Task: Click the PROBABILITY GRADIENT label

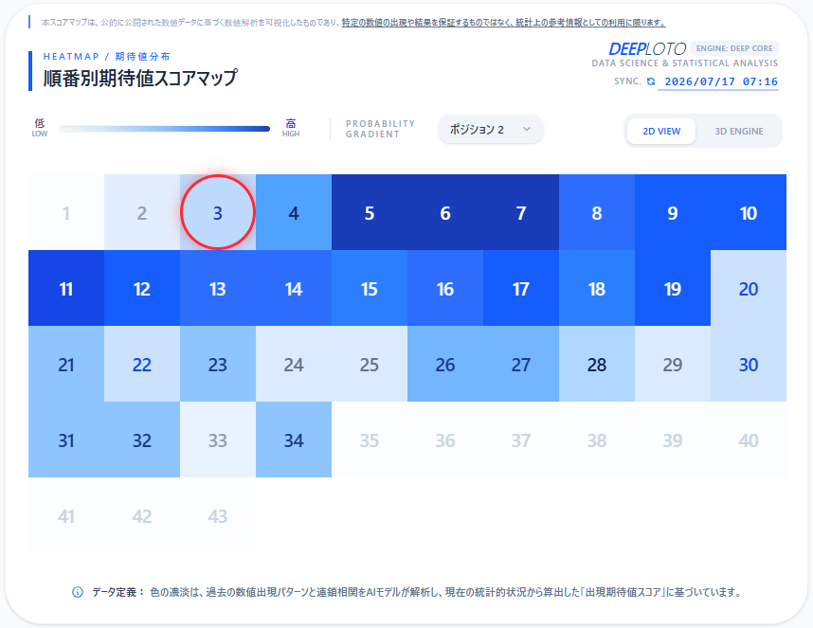Action: [380, 129]
